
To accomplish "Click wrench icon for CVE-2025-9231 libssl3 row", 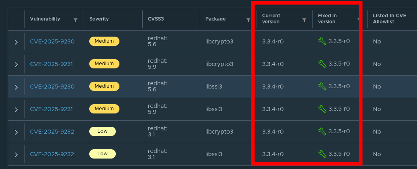I will click(323, 109).
